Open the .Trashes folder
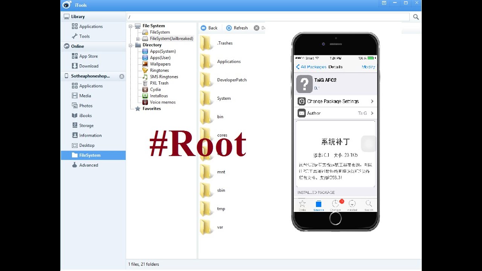The image size is (482, 271). 216,43
